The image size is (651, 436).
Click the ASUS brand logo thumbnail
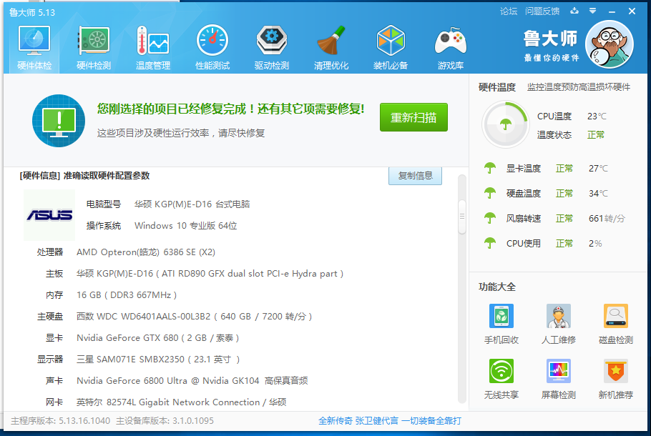(x=49, y=215)
